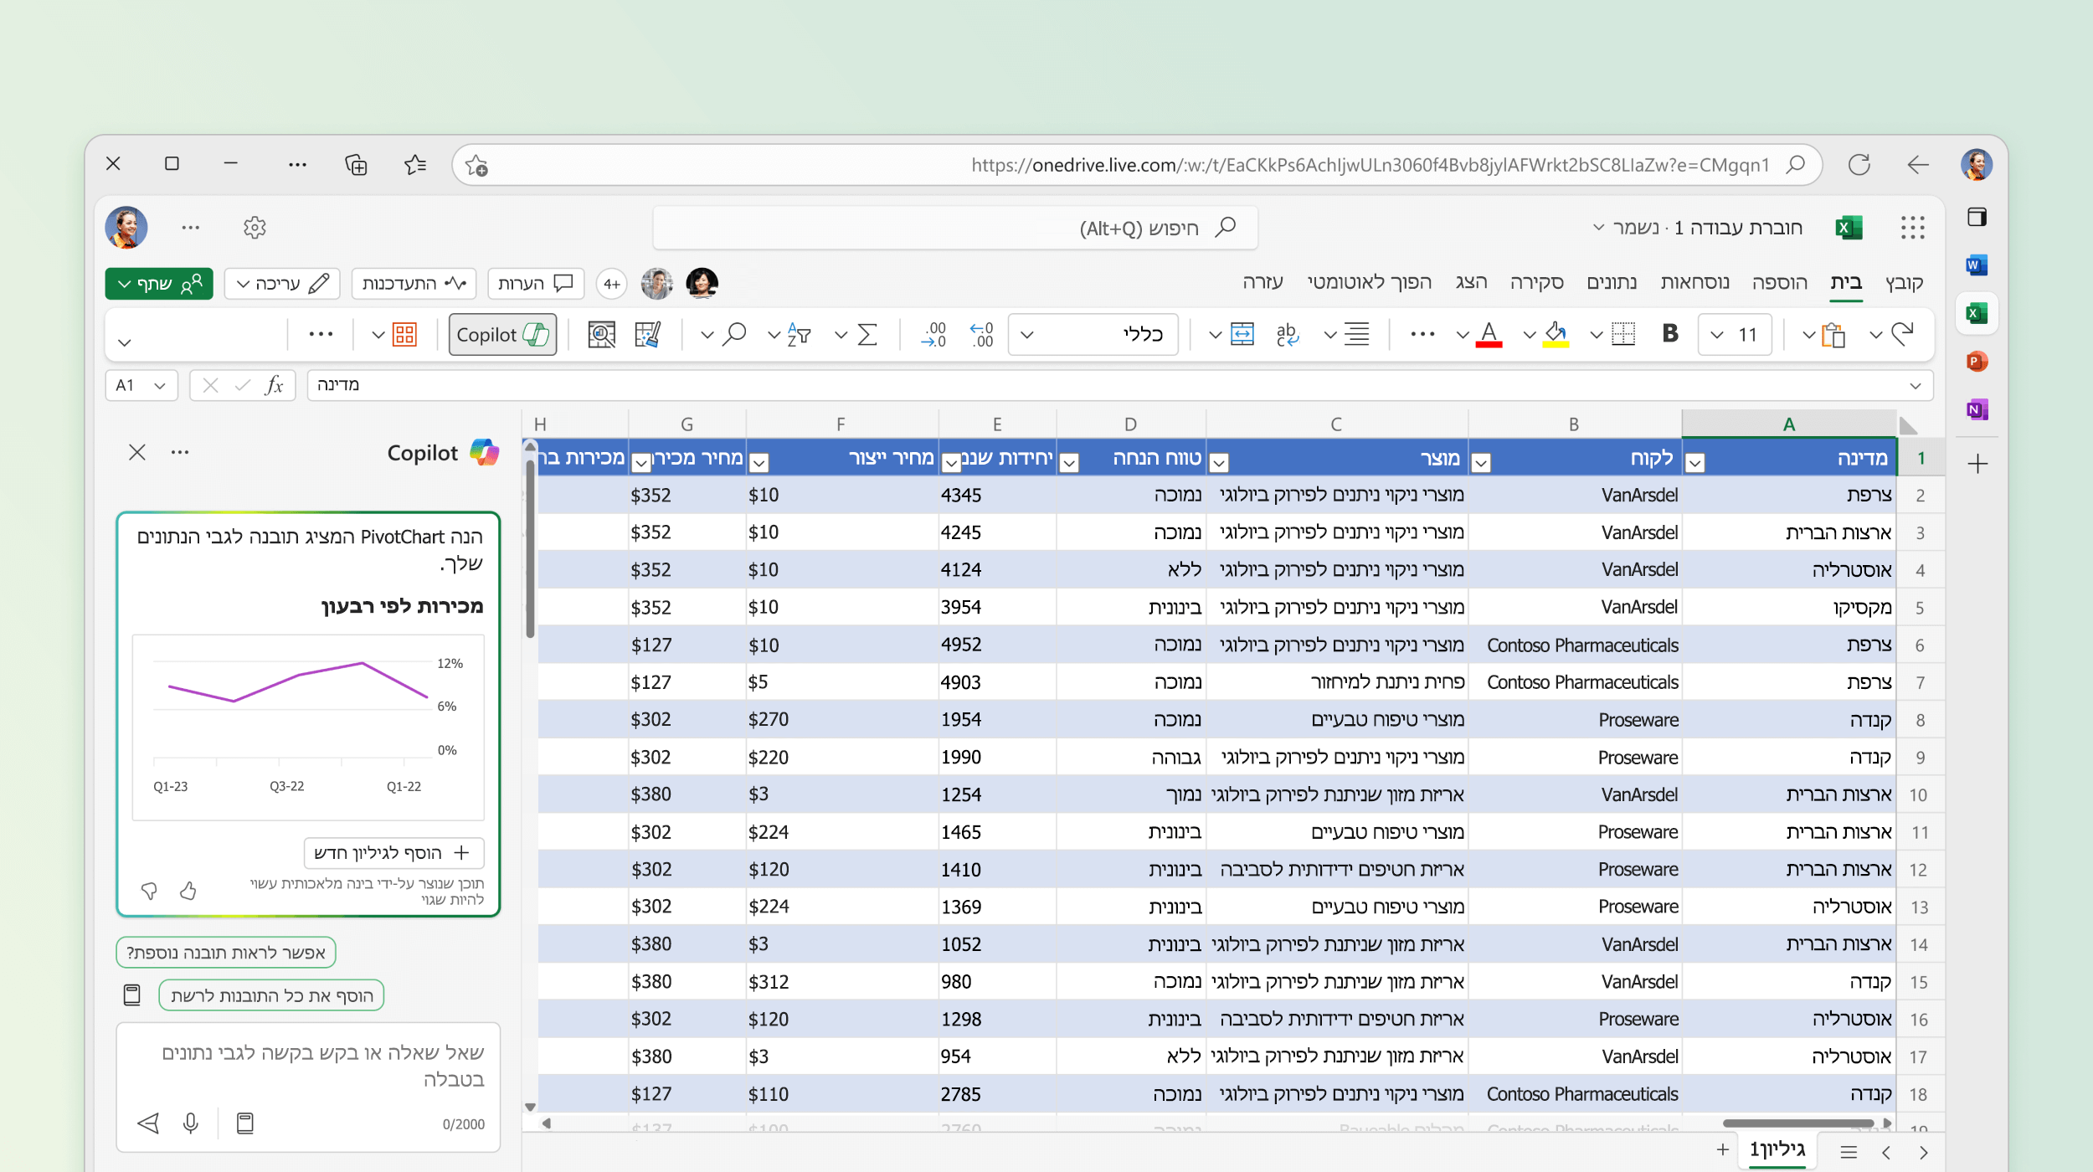Click the thumbs up feedback icon
Image resolution: width=2093 pixels, height=1172 pixels.
(188, 890)
